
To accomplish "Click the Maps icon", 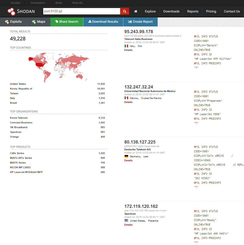I will point(34,22).
